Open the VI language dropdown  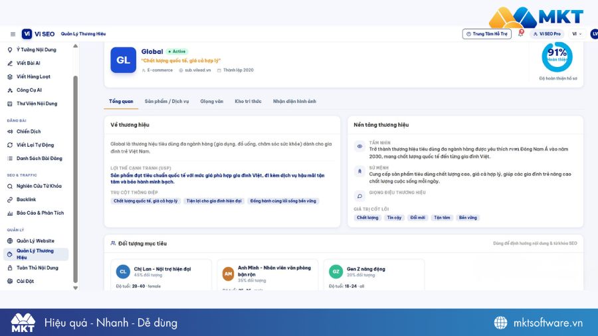click(577, 34)
